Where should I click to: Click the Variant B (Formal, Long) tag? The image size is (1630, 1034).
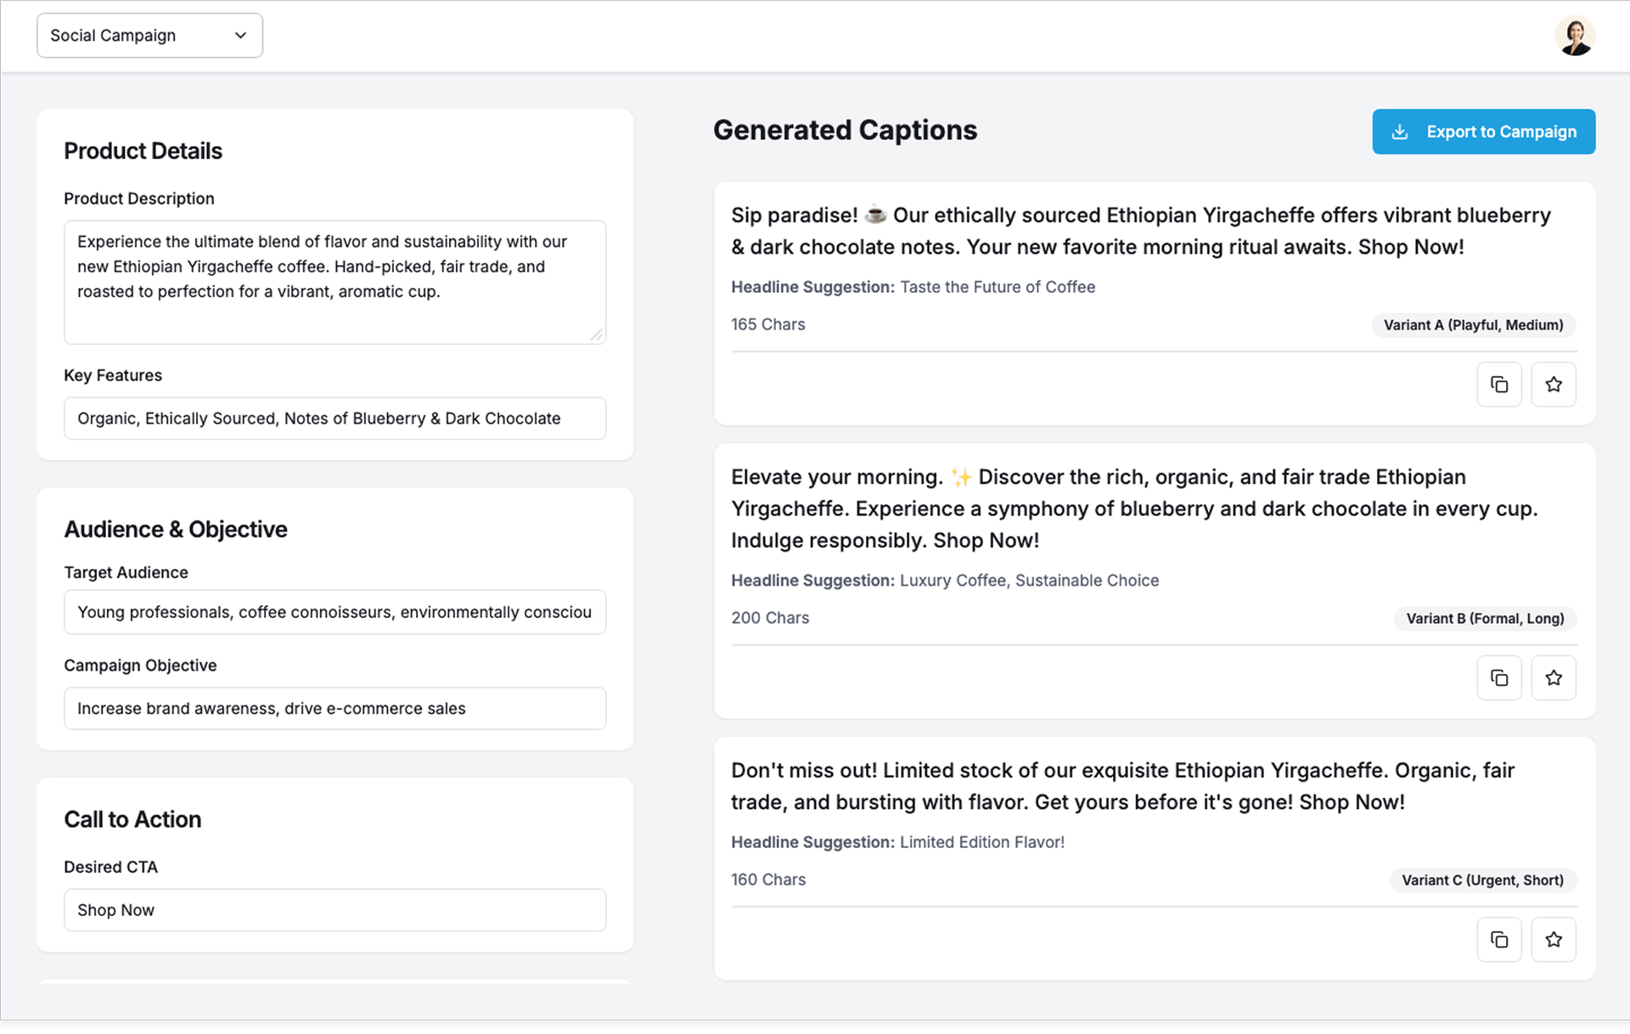[1485, 619]
